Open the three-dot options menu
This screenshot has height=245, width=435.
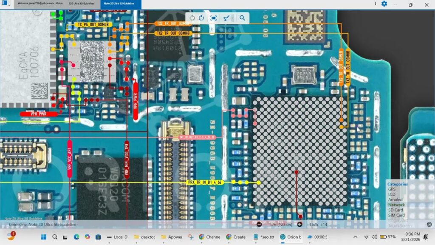[x=376, y=3]
